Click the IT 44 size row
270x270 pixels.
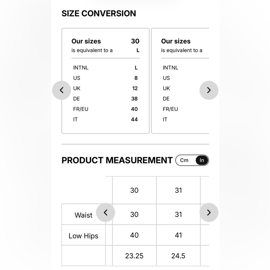coord(105,119)
